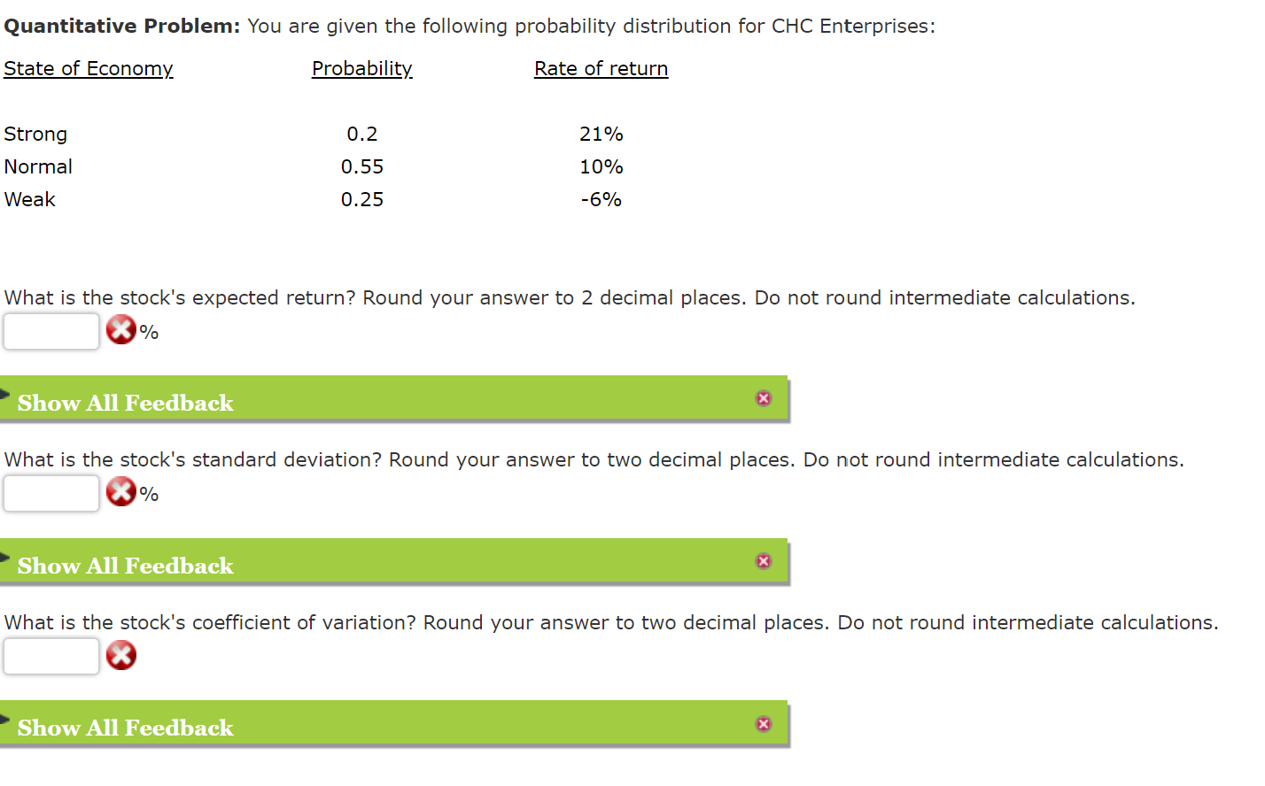
Task: Close the third Show All Feedback banner
Action: point(763,723)
